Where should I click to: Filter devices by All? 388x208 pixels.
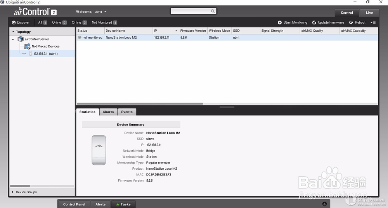(43, 22)
